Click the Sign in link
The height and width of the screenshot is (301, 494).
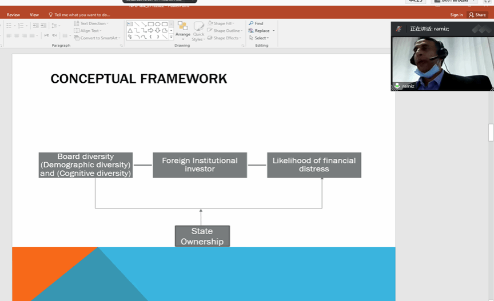pyautogui.click(x=456, y=15)
